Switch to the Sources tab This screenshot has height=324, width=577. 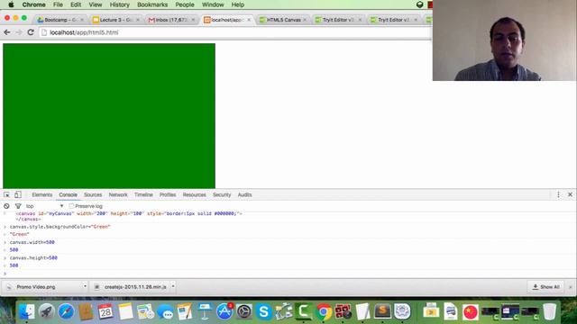[x=93, y=194]
